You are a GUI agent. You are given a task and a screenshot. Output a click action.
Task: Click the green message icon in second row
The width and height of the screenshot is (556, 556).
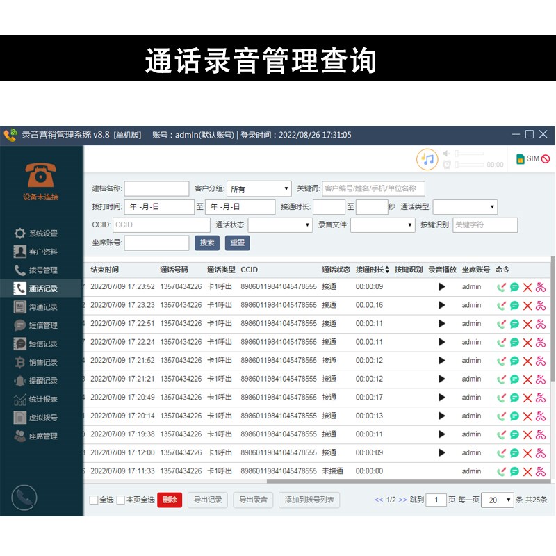514,306
